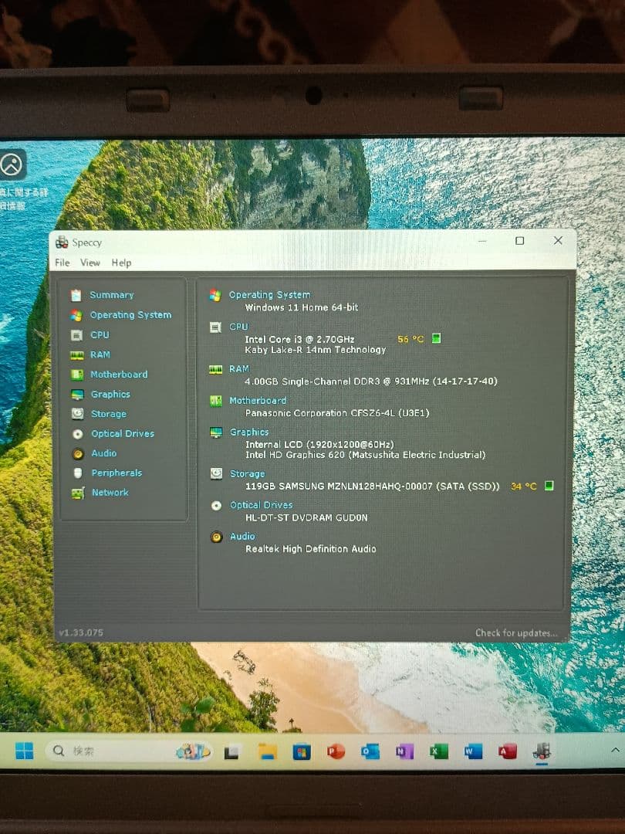Open the File menu
This screenshot has height=834, width=625.
(62, 263)
